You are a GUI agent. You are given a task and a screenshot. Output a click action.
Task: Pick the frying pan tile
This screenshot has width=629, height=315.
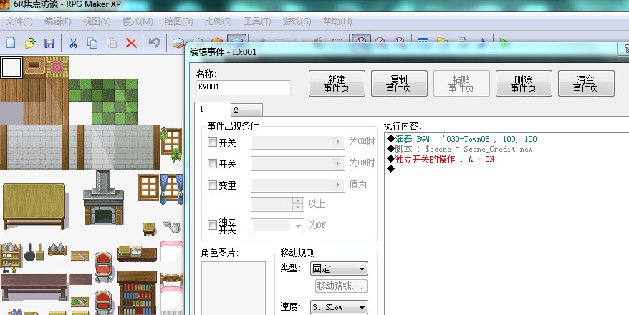tap(29, 253)
